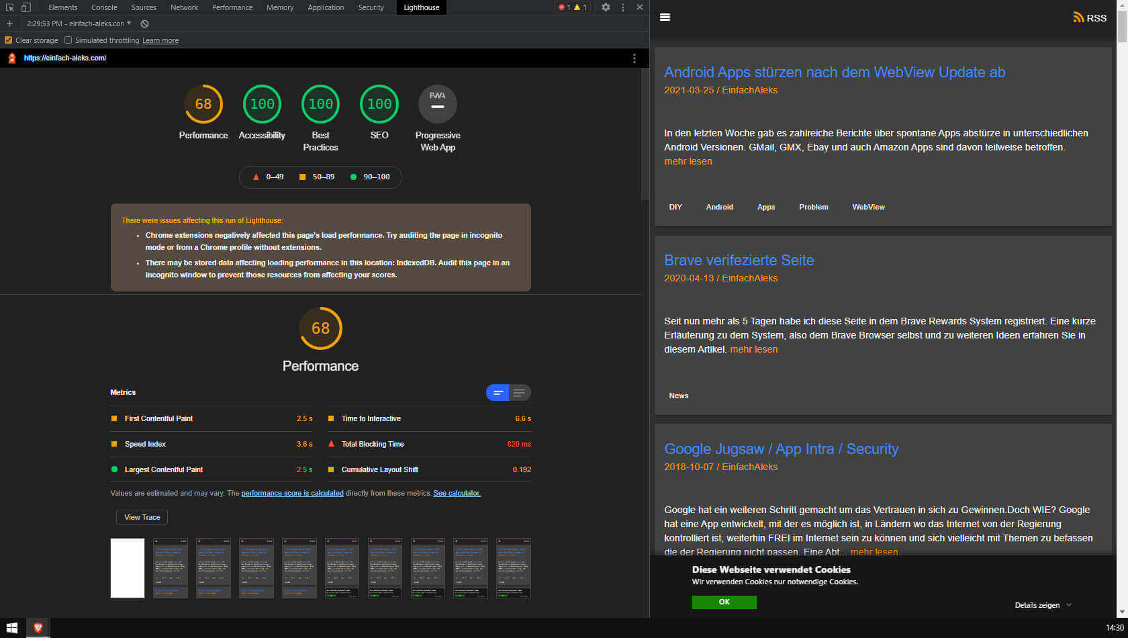Viewport: 1128px width, 638px height.
Task: Start a new Lighthouse audit with plus icon
Action: pyautogui.click(x=9, y=24)
